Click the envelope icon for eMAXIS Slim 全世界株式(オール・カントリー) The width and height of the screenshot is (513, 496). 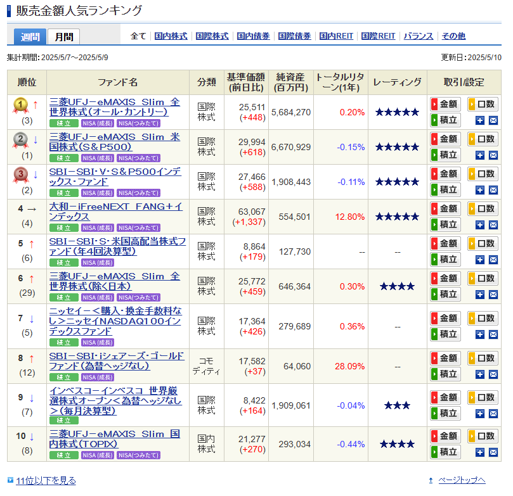click(493, 120)
